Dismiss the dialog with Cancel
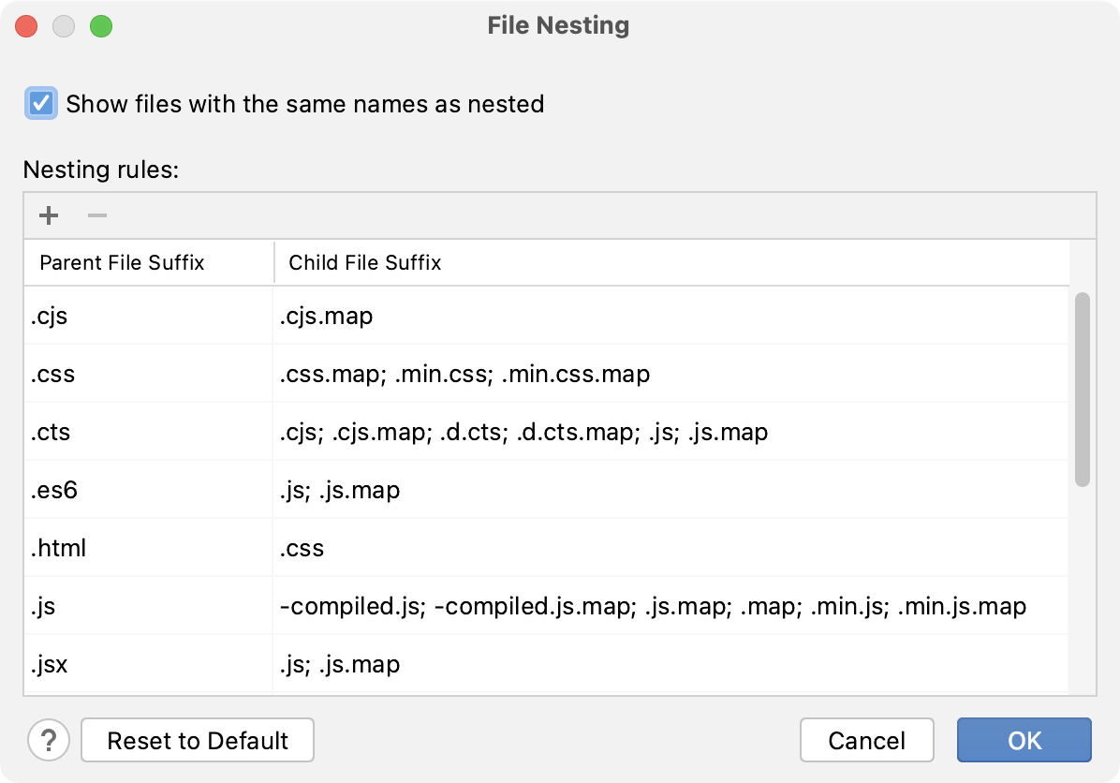 click(867, 740)
